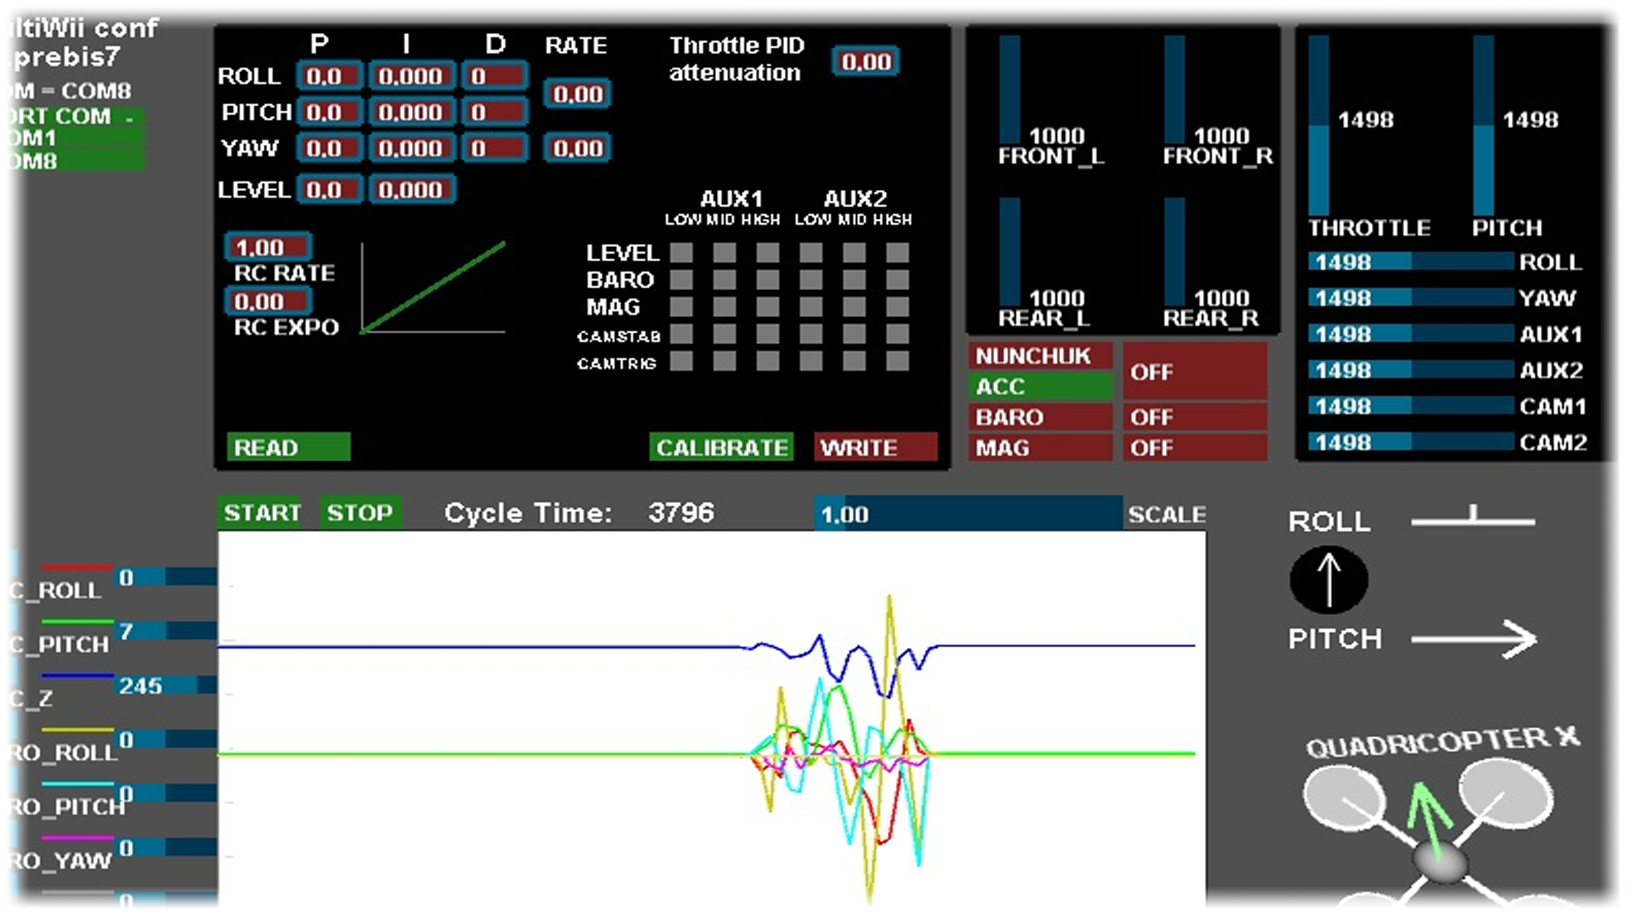The image size is (1629, 916).
Task: Click the FRONT_L motor output bar
Action: tap(1010, 90)
